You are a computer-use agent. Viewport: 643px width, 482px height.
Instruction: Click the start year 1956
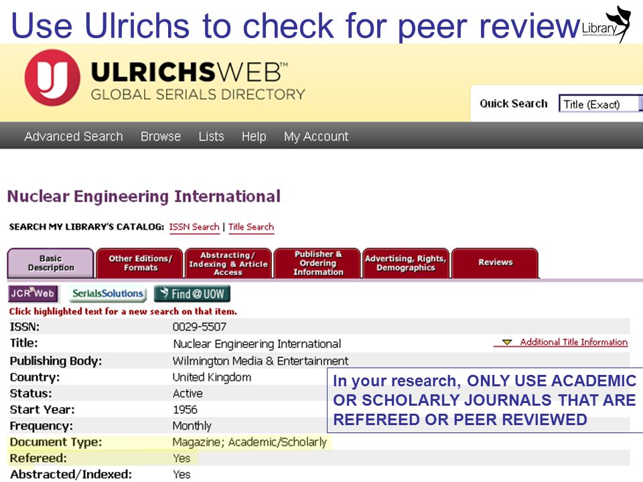(185, 410)
